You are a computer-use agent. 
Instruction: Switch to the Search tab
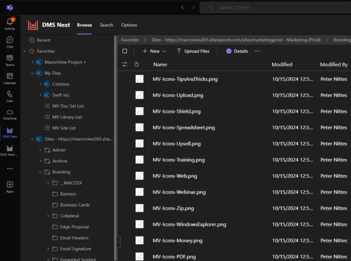point(106,25)
